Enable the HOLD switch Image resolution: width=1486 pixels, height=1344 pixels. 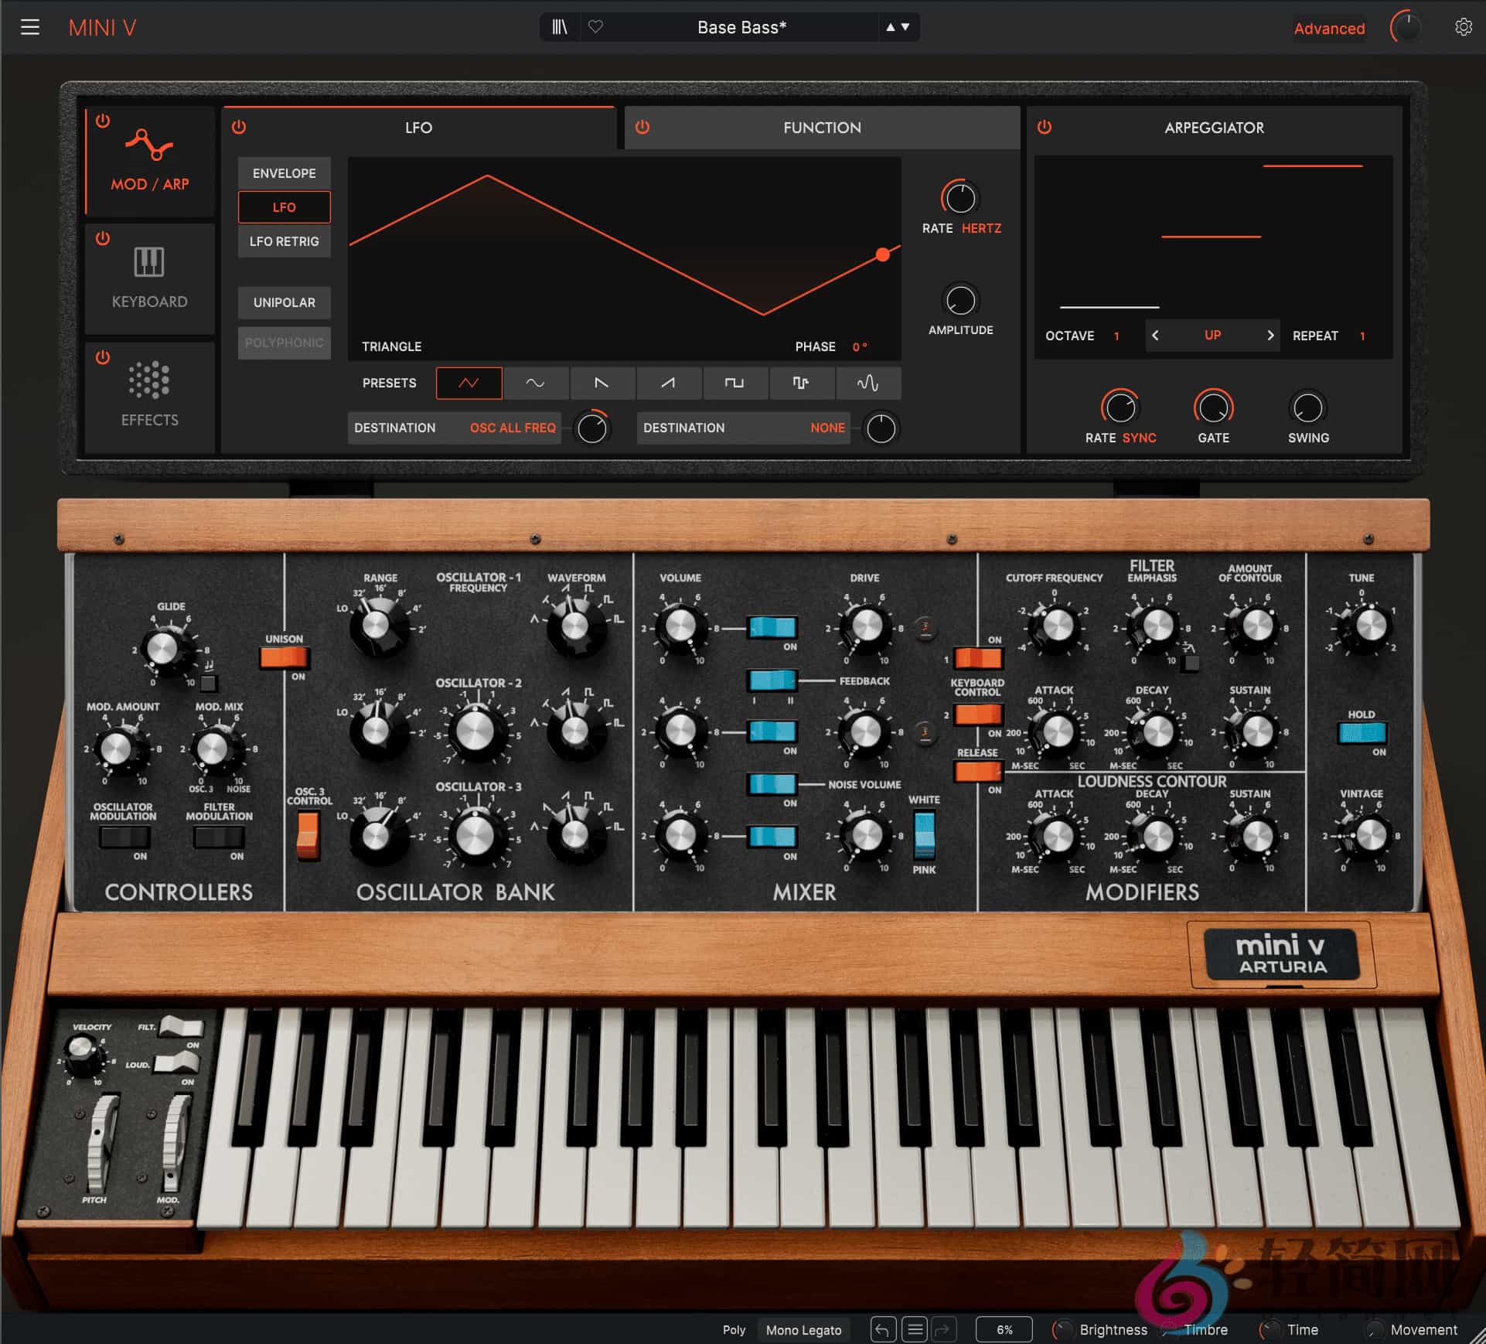point(1362,735)
